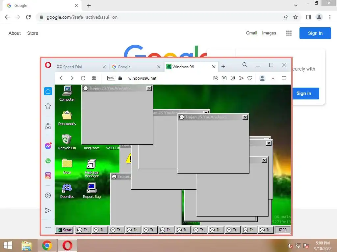Toggle the VPN badge in Opera address bar
Viewport: 337px width, 252px height.
tap(111, 78)
